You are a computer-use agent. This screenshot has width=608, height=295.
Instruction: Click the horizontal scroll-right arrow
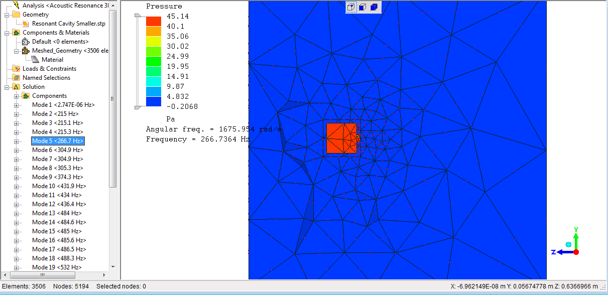[x=104, y=275]
